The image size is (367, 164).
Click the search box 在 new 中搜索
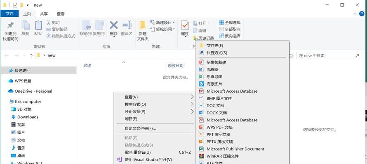329,56
